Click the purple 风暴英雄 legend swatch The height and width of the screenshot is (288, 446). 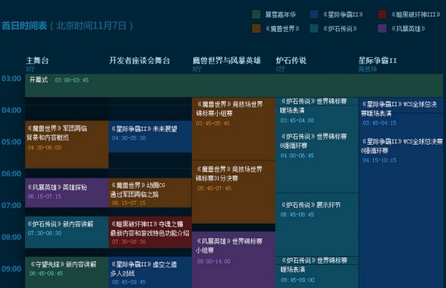[x=382, y=28]
